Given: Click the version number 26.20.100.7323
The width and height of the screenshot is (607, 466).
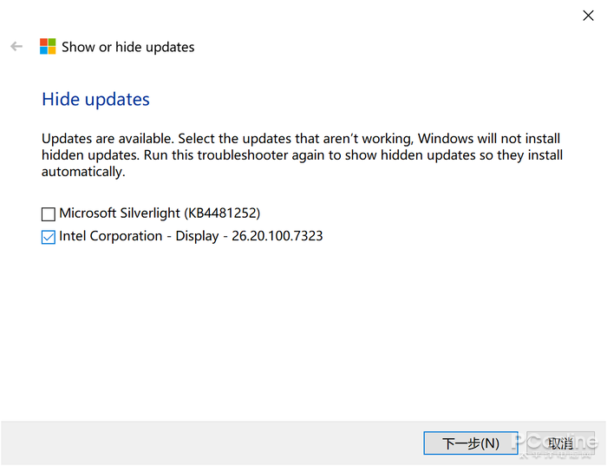Looking at the screenshot, I should tap(277, 236).
